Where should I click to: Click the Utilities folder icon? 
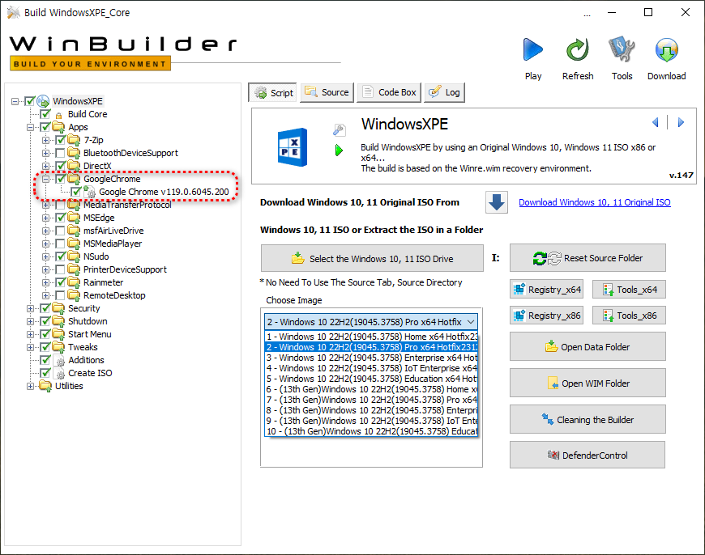pos(45,386)
